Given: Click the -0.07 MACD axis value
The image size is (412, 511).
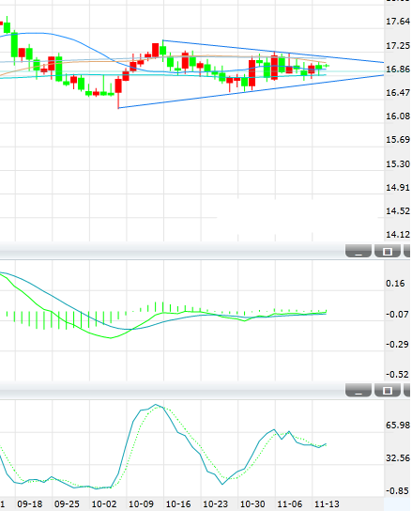Looking at the screenshot, I should (x=397, y=314).
